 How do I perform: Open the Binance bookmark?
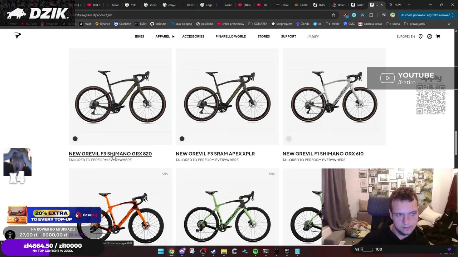pos(102,24)
